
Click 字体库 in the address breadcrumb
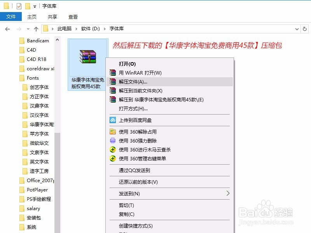coord(117,29)
